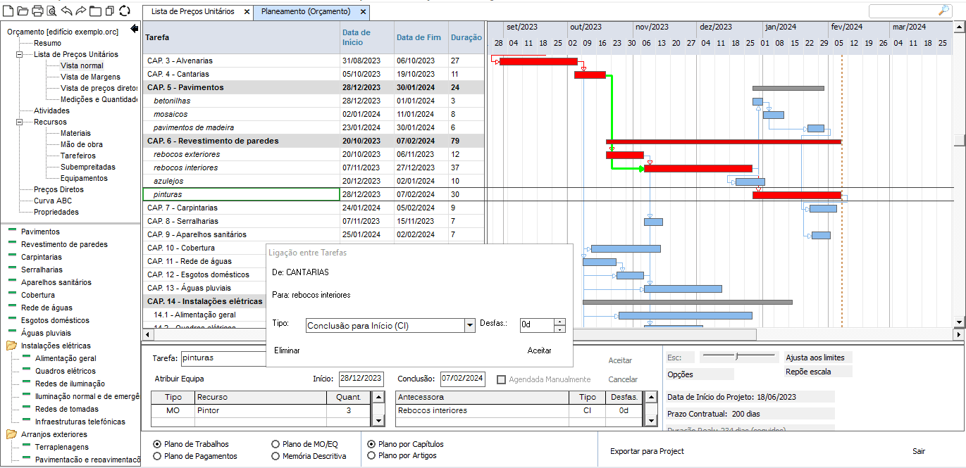Click the Undo arrow icon
Screen dimensions: 966x468
[x=66, y=11]
